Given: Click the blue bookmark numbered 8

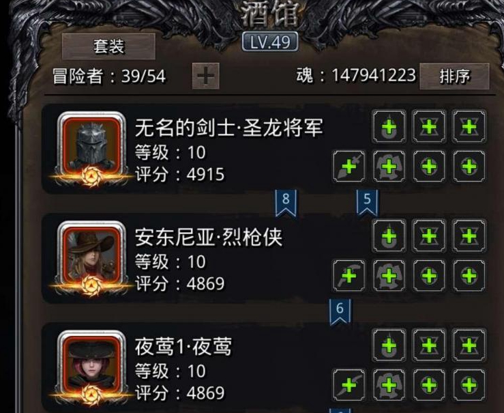Looking at the screenshot, I should (x=286, y=203).
